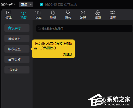The height and width of the screenshot is (108, 133).
Task: Click the chevron arrow beside 菜单
Action: pos(31,4)
